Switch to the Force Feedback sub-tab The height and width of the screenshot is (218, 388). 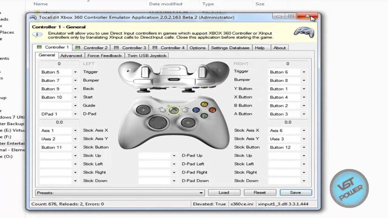(105, 55)
